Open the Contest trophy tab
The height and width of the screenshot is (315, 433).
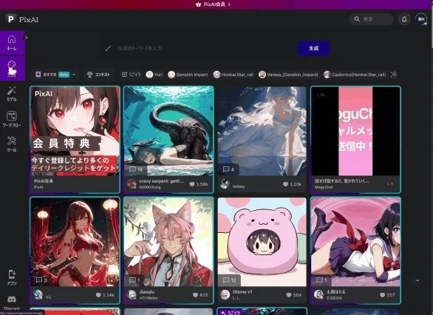tap(98, 75)
